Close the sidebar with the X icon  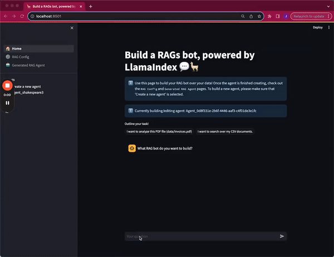[x=72, y=27]
